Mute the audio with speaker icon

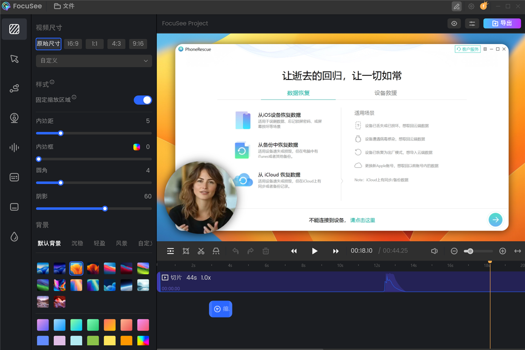[434, 251]
